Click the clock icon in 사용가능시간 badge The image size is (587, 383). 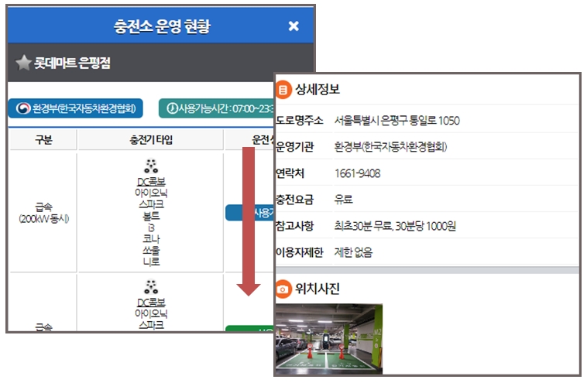coord(172,108)
